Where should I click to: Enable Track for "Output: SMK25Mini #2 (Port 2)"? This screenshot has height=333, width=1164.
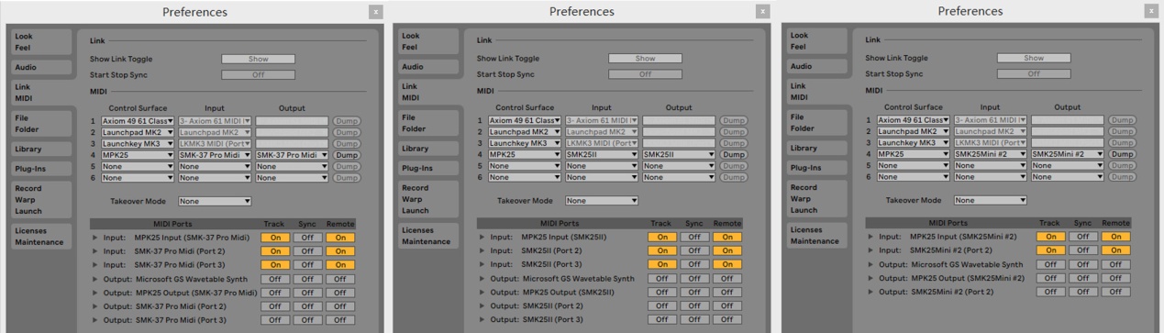pyautogui.click(x=1051, y=292)
